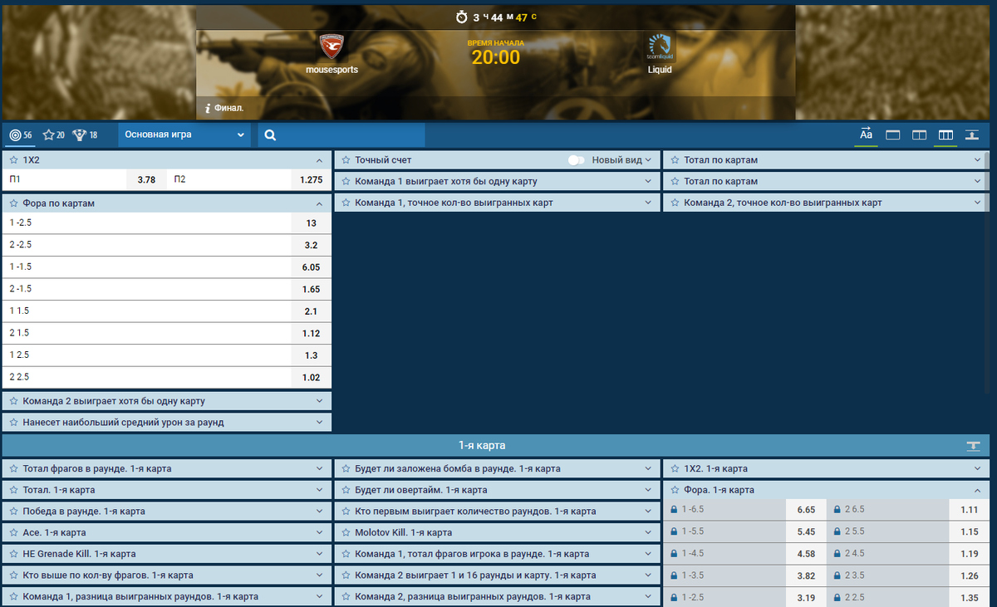
Task: Open the Новый вид chevron in Точный счет
Action: tap(648, 159)
